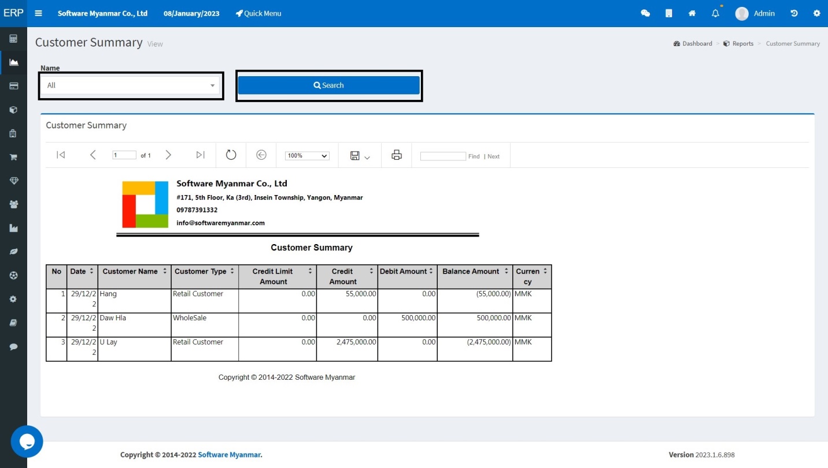Open the speech bubble sidebar icon
The width and height of the screenshot is (828, 468).
[x=13, y=347]
